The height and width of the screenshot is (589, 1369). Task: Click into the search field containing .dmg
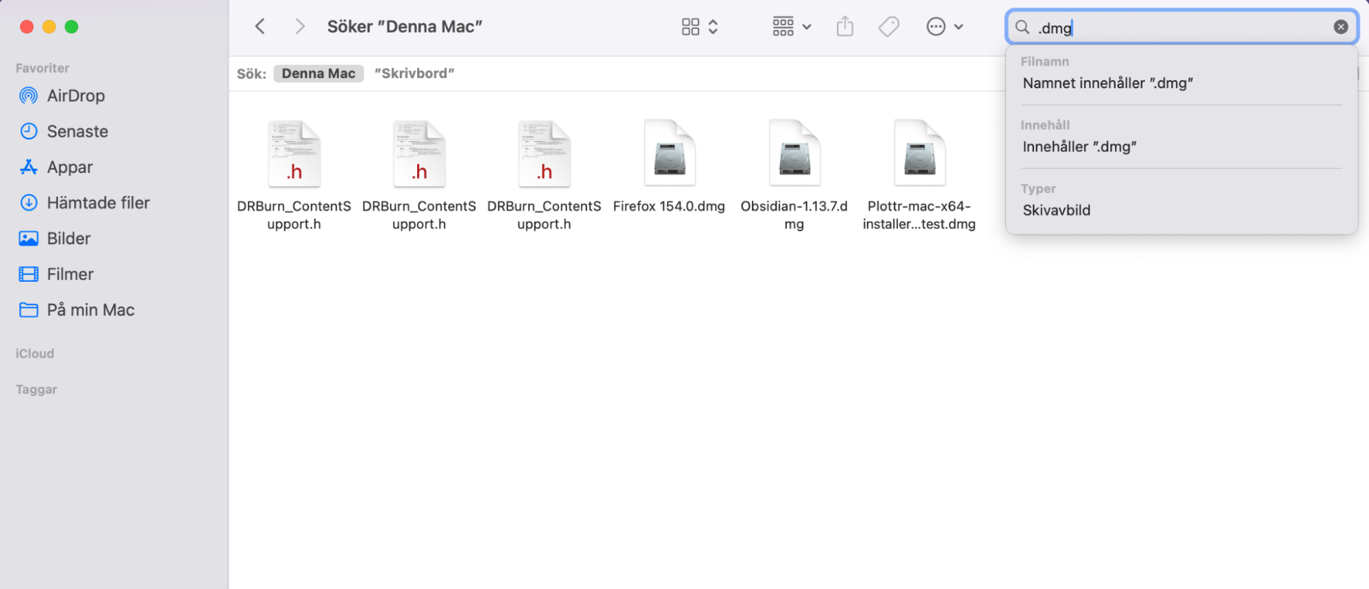pyautogui.click(x=1181, y=27)
